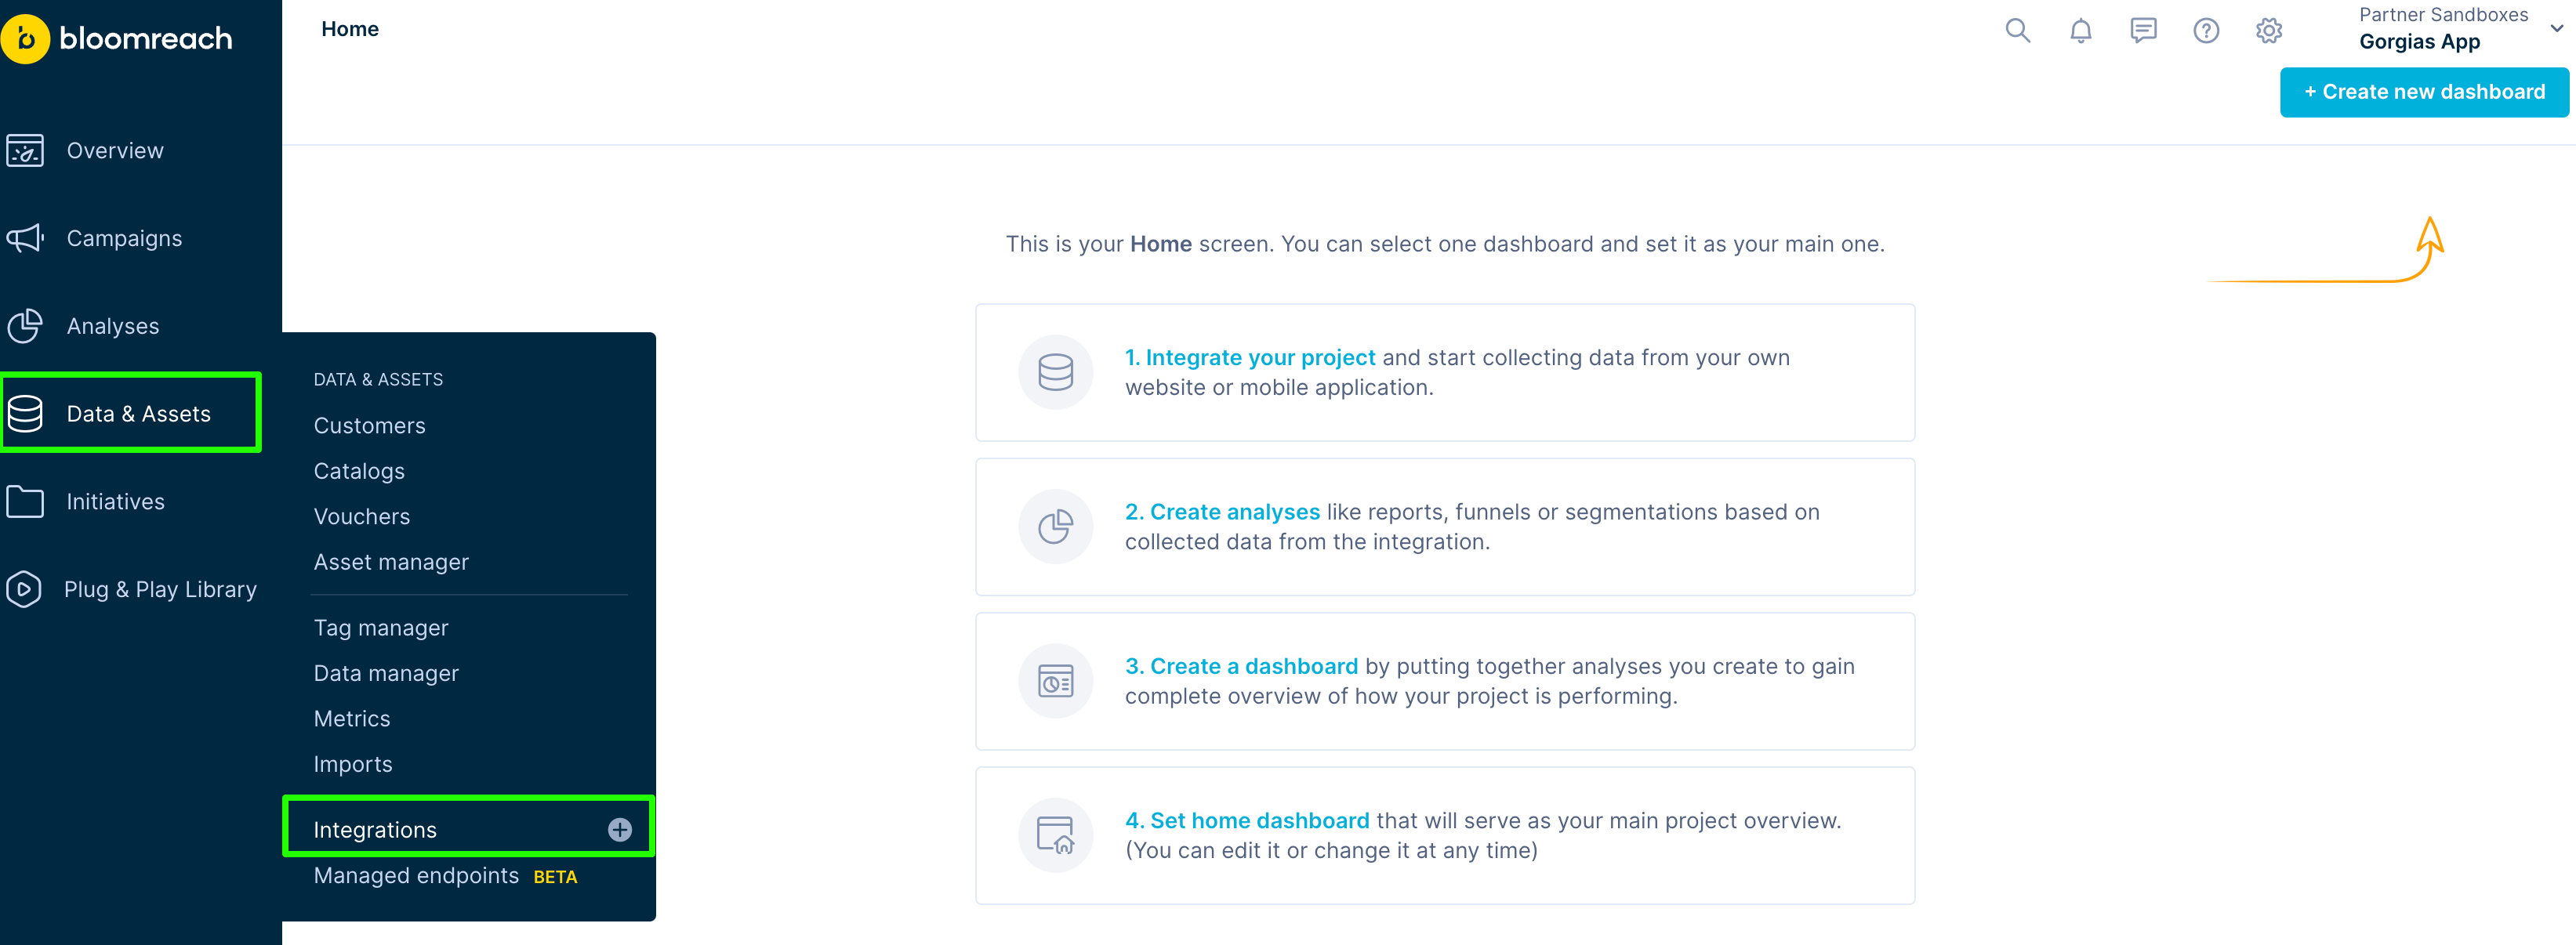The height and width of the screenshot is (945, 2576).
Task: Select Metrics from the submenu
Action: pos(352,719)
